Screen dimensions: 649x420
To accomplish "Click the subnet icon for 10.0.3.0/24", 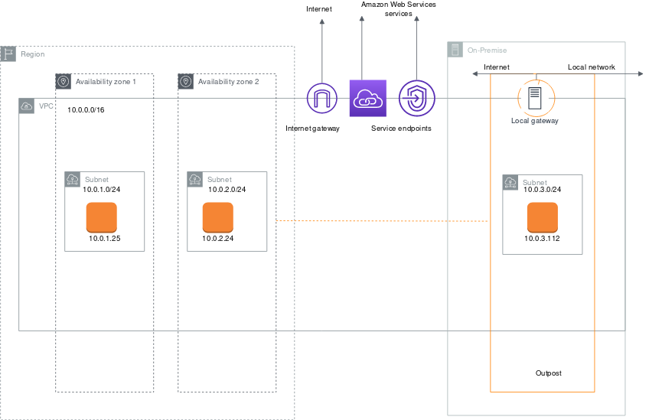I will coord(510,182).
